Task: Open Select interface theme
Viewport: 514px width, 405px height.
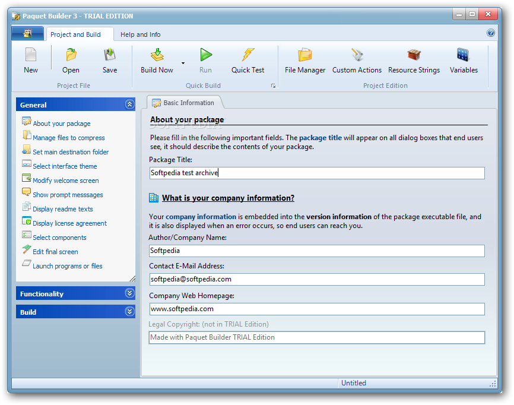Action: (65, 166)
